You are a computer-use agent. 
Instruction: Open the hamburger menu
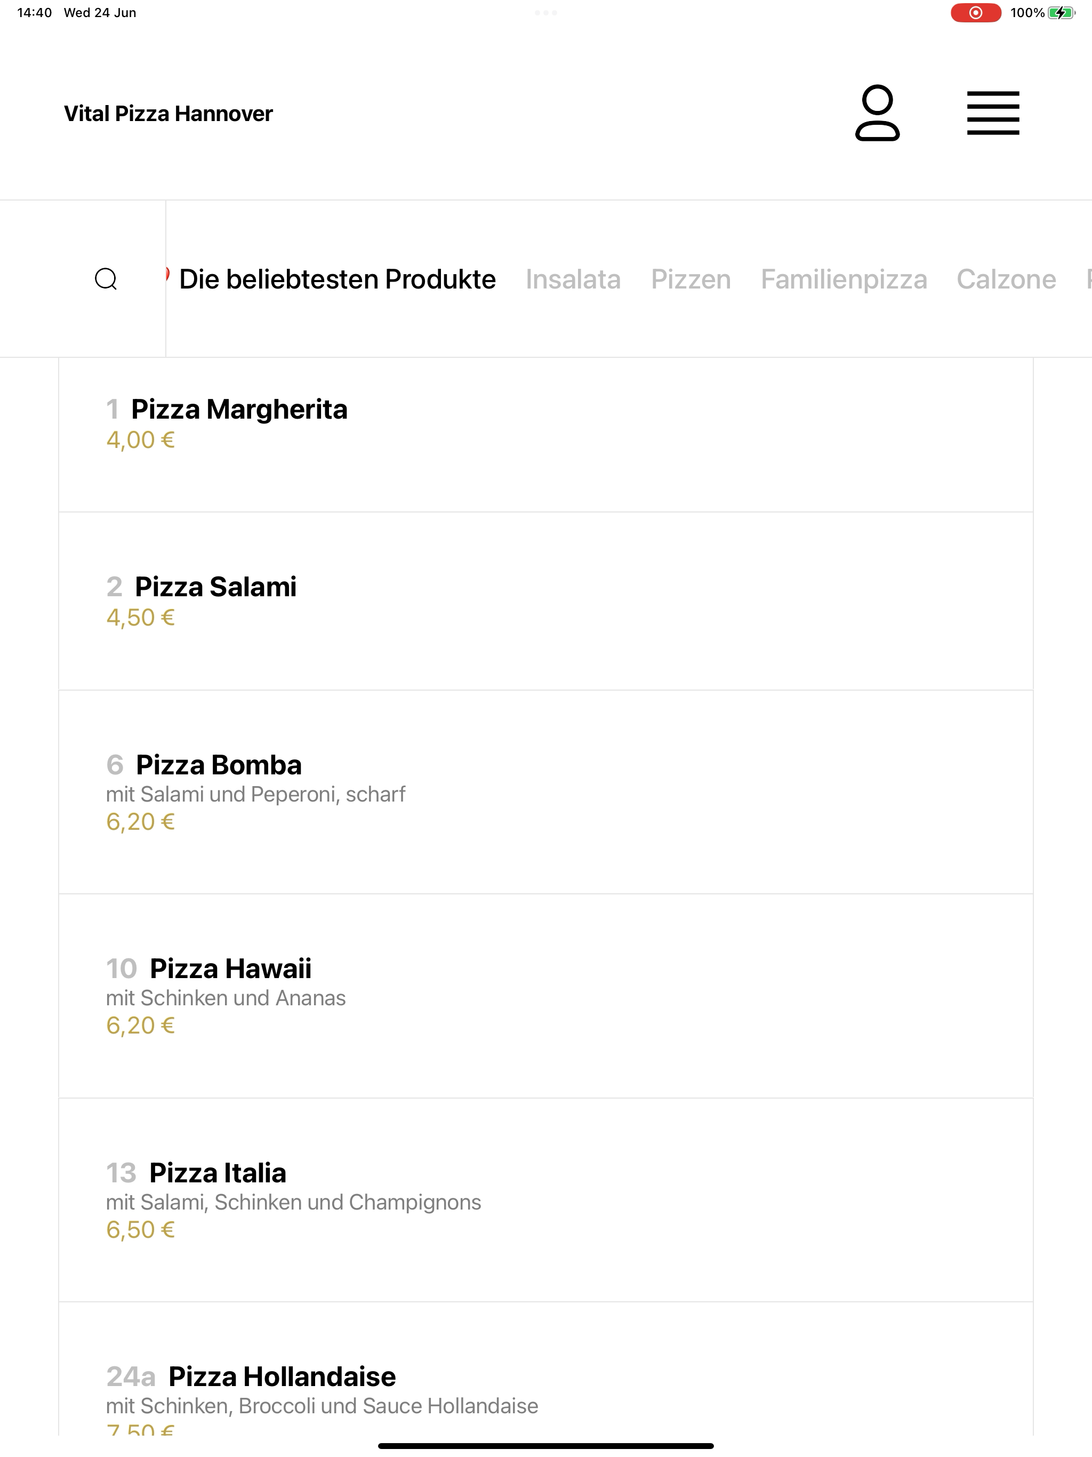(x=992, y=113)
